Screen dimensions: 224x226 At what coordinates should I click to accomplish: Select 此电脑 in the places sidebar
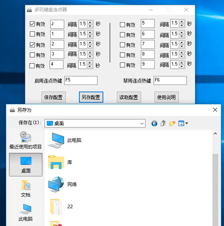[x=26, y=213]
